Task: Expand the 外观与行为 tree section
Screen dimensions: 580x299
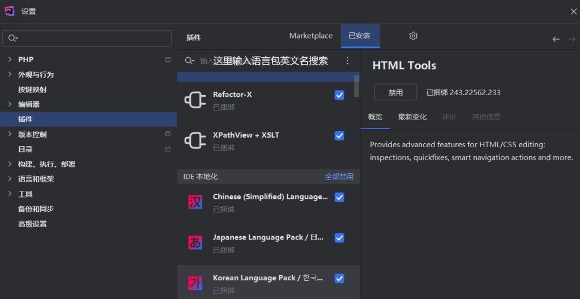Action: [10, 74]
